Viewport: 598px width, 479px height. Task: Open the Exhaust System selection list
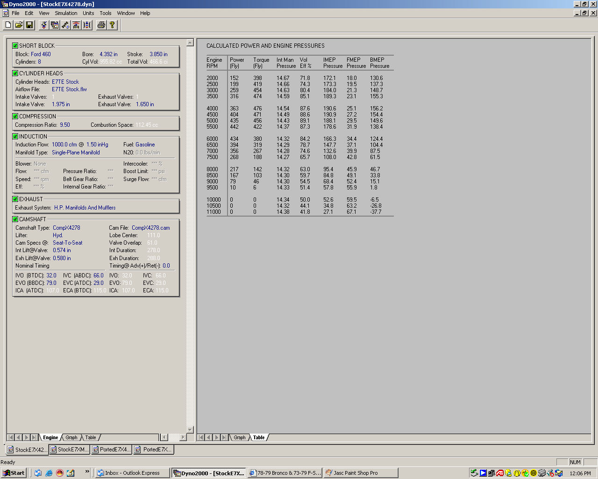click(85, 208)
